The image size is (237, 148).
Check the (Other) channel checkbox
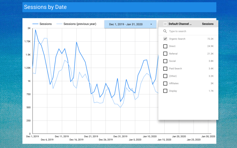point(165,76)
